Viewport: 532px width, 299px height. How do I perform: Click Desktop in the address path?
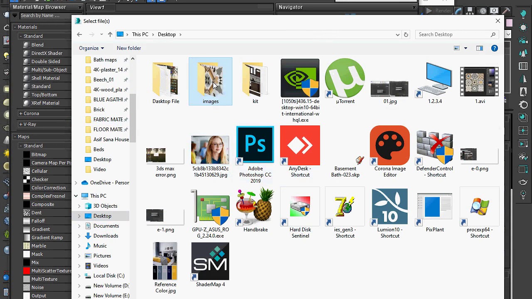point(167,34)
